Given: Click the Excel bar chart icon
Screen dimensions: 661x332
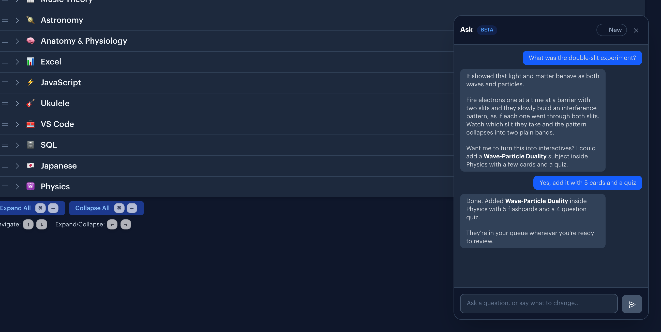Looking at the screenshot, I should tap(31, 61).
